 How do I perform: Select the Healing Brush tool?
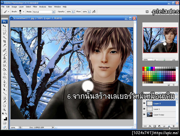tap(4, 50)
